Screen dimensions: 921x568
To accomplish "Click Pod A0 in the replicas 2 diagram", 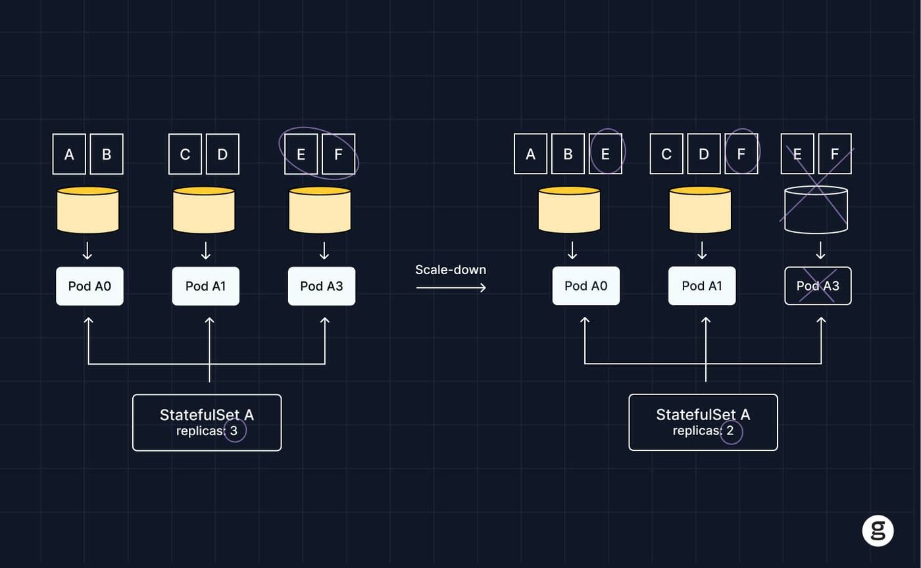I will pos(586,286).
